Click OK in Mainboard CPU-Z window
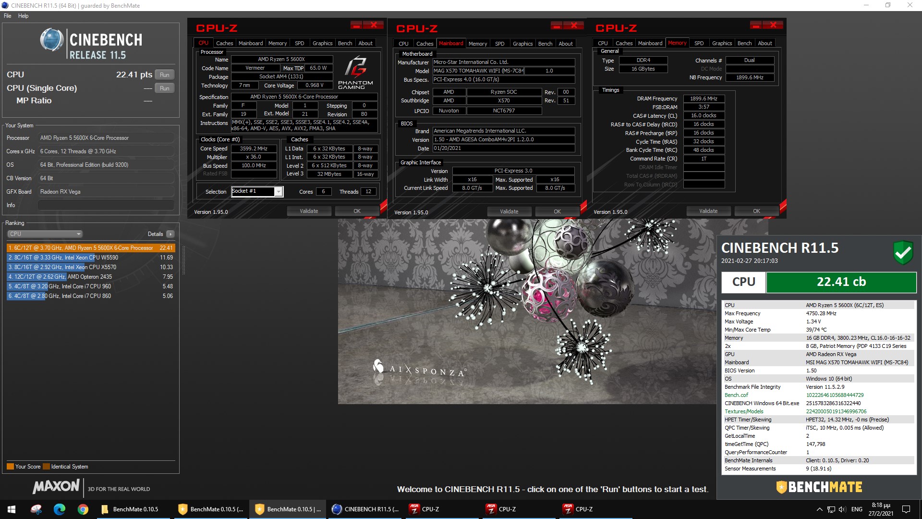 coord(557,211)
